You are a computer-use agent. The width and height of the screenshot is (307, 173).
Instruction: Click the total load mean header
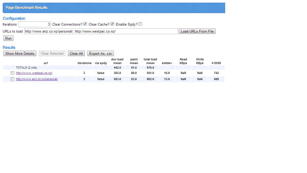click(150, 61)
